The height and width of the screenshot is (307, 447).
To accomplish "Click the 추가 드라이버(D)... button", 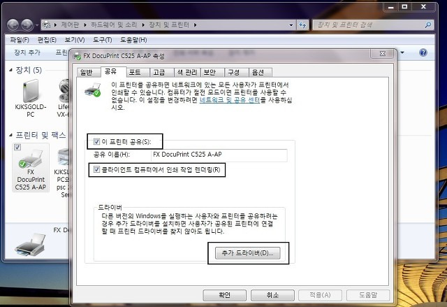I will pos(247,253).
